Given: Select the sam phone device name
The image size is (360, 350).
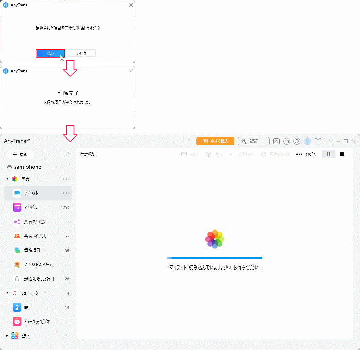Looking at the screenshot, I should 28,167.
